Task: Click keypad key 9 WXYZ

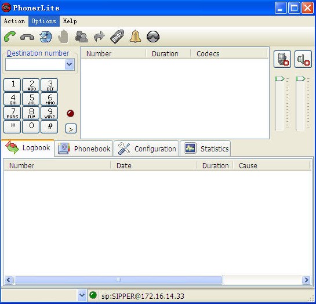Action: point(49,113)
